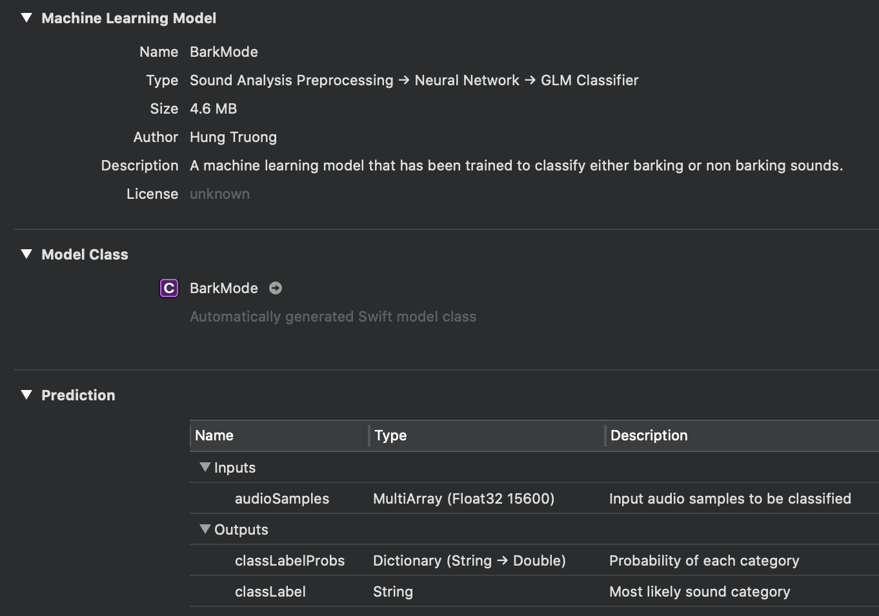Click the model name value BarkMode
The height and width of the screenshot is (616, 879).
224,52
